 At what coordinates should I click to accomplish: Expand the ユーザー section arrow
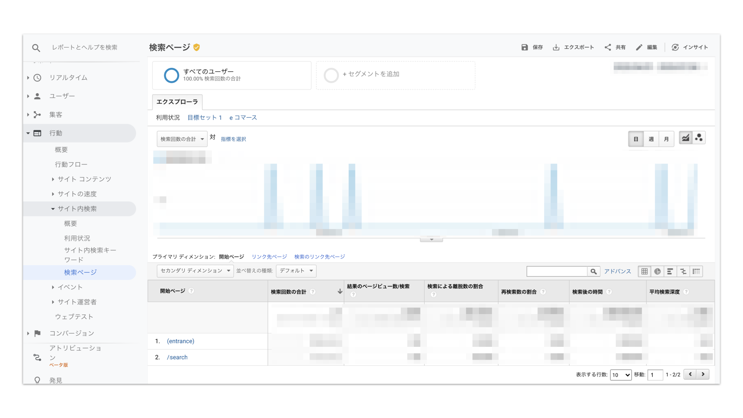(28, 96)
